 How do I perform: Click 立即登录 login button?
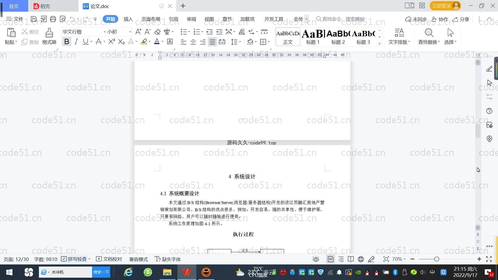pos(445,6)
